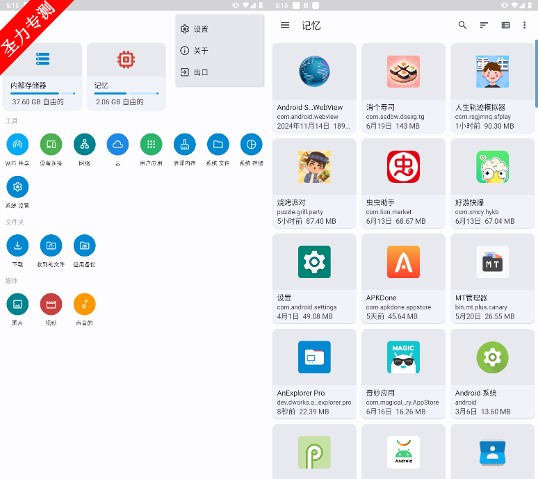Open the 奇妙应用 Magic app card
The image size is (538, 479).
pos(403,373)
